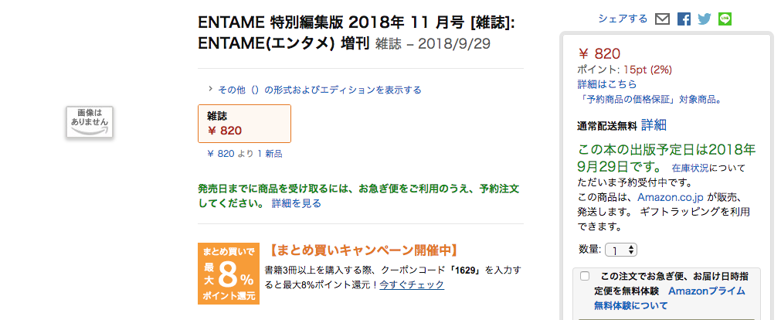Share this product via email icon
This screenshot has height=320, width=781.
click(x=662, y=19)
